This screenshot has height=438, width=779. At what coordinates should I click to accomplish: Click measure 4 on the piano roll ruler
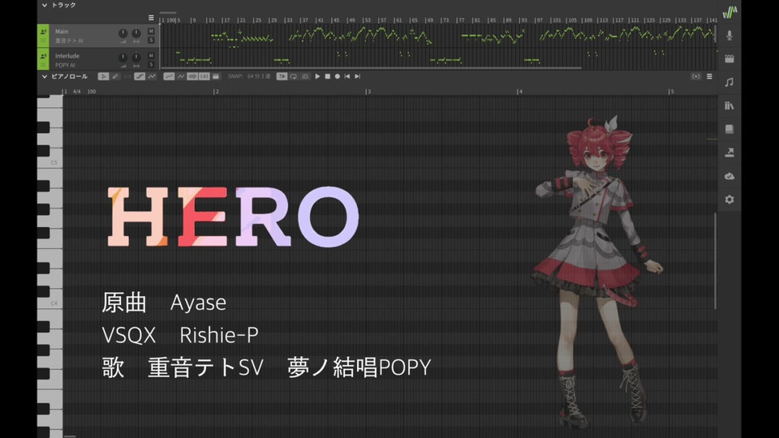[519, 92]
